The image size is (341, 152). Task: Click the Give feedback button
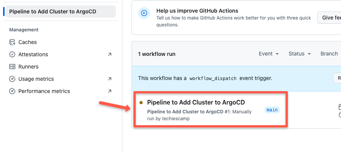coord(329,18)
